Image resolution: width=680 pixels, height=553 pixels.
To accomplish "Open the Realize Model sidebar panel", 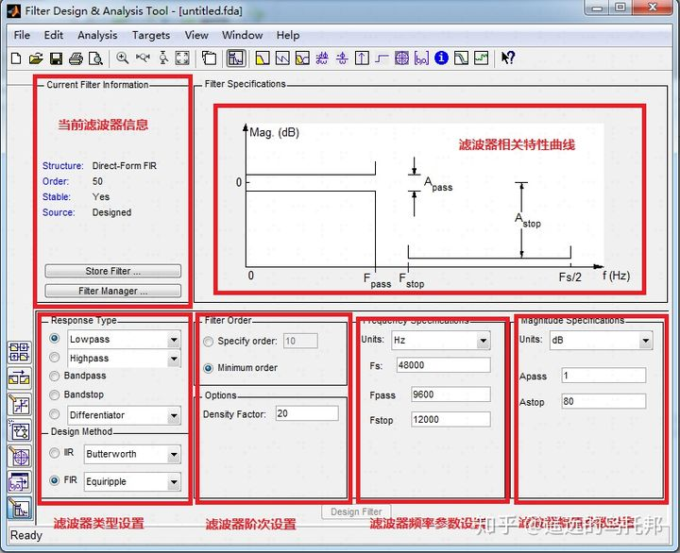I will tap(19, 430).
